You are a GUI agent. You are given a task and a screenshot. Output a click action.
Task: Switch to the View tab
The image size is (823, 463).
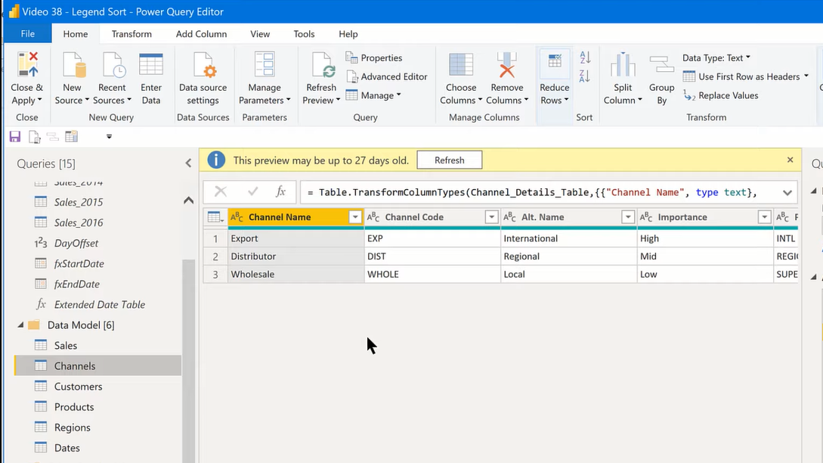[x=260, y=33]
